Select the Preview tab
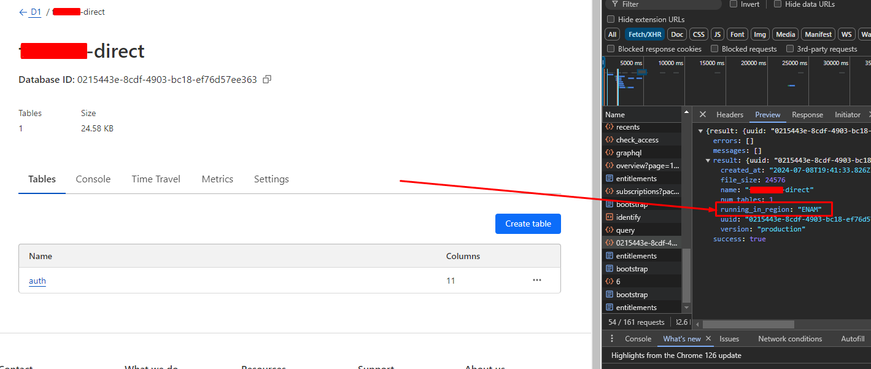Image resolution: width=871 pixels, height=369 pixels. click(768, 115)
